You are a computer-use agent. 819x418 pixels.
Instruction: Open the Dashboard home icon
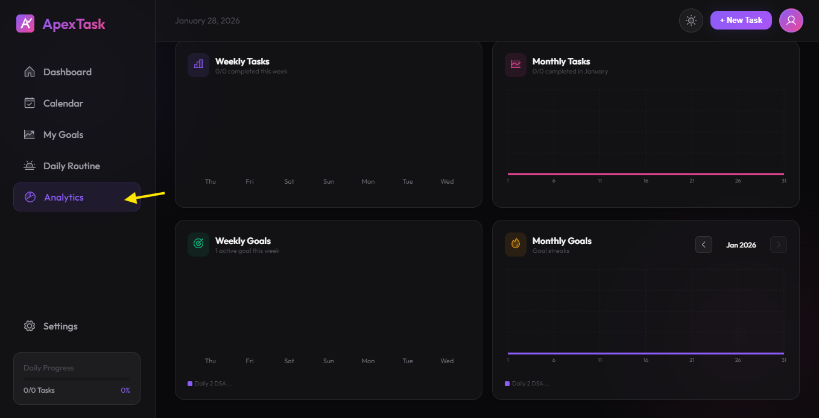(30, 71)
